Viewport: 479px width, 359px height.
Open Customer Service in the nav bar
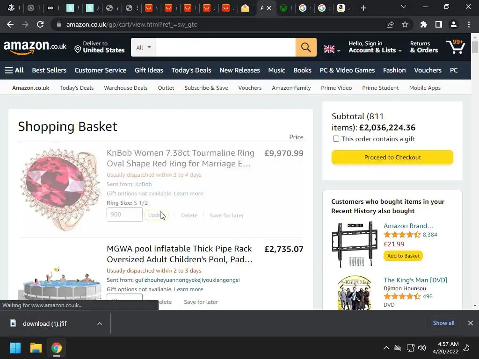101,70
